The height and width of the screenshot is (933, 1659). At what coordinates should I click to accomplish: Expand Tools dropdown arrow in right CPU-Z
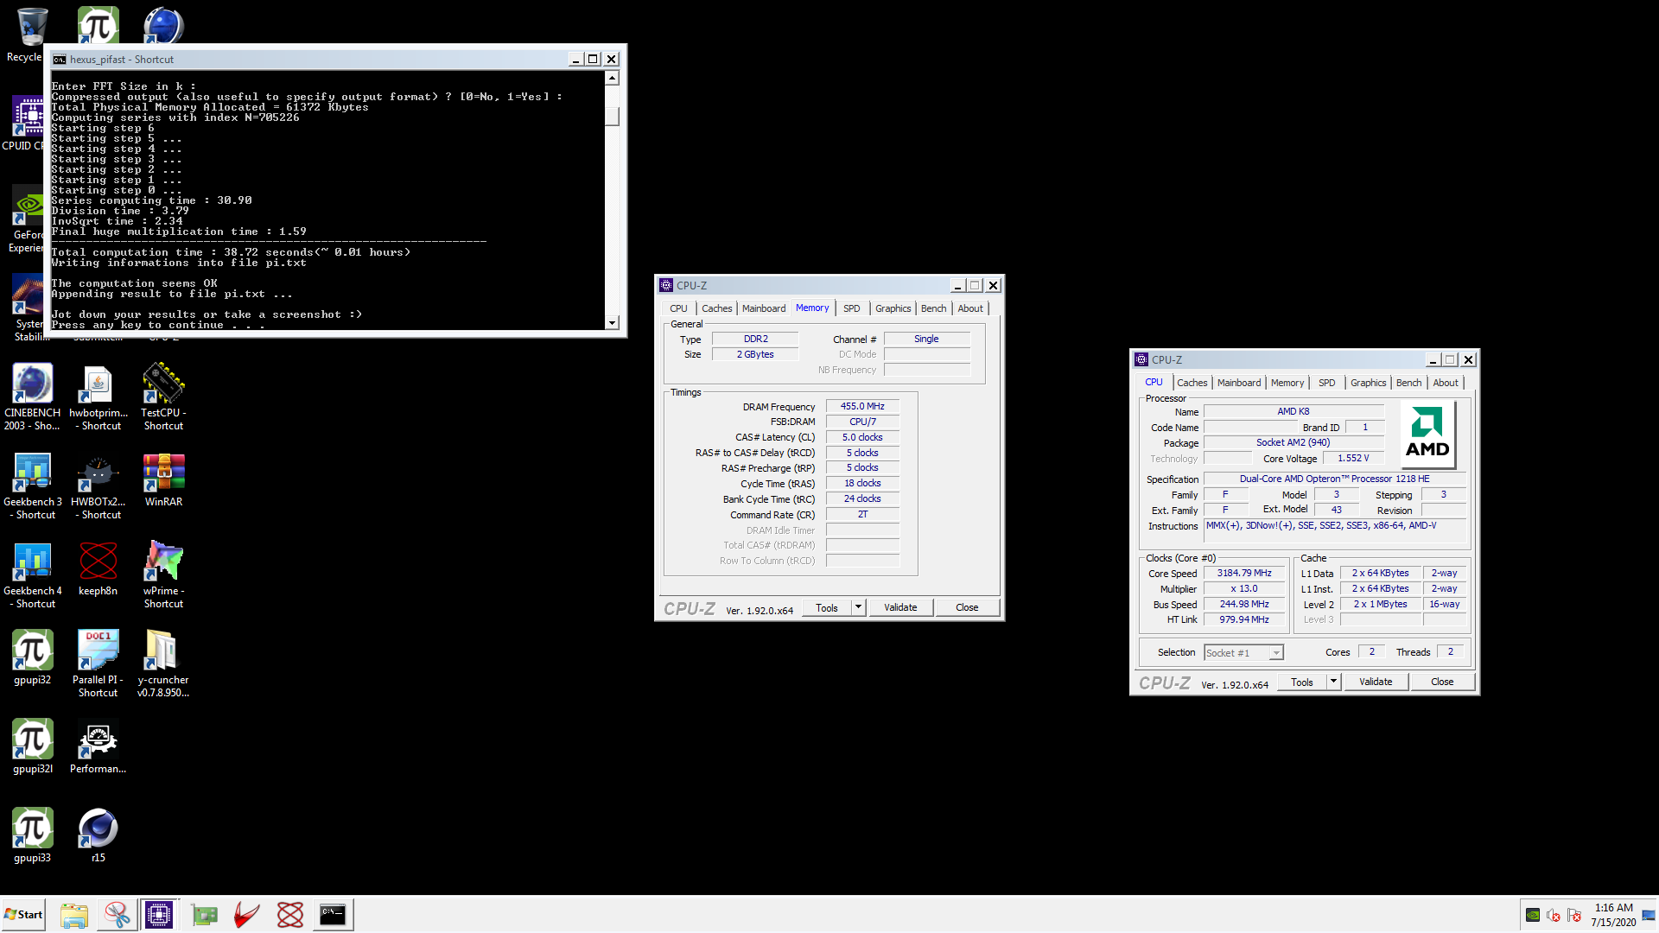click(x=1333, y=682)
